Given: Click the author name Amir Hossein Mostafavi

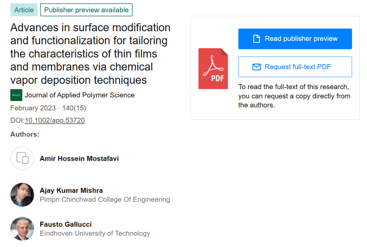Looking at the screenshot, I should 79,158.
